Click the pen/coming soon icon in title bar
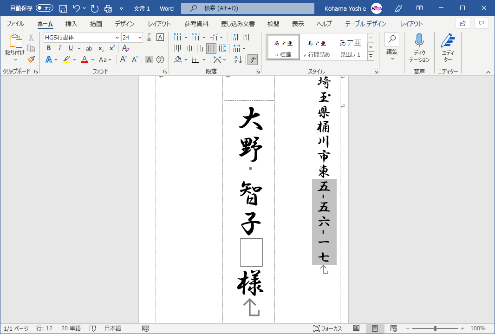Viewport: 495px width, 334px height. click(x=398, y=8)
